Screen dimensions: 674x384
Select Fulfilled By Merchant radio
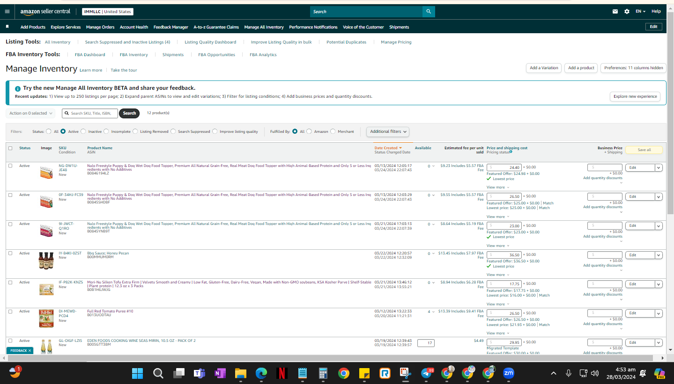333,131
